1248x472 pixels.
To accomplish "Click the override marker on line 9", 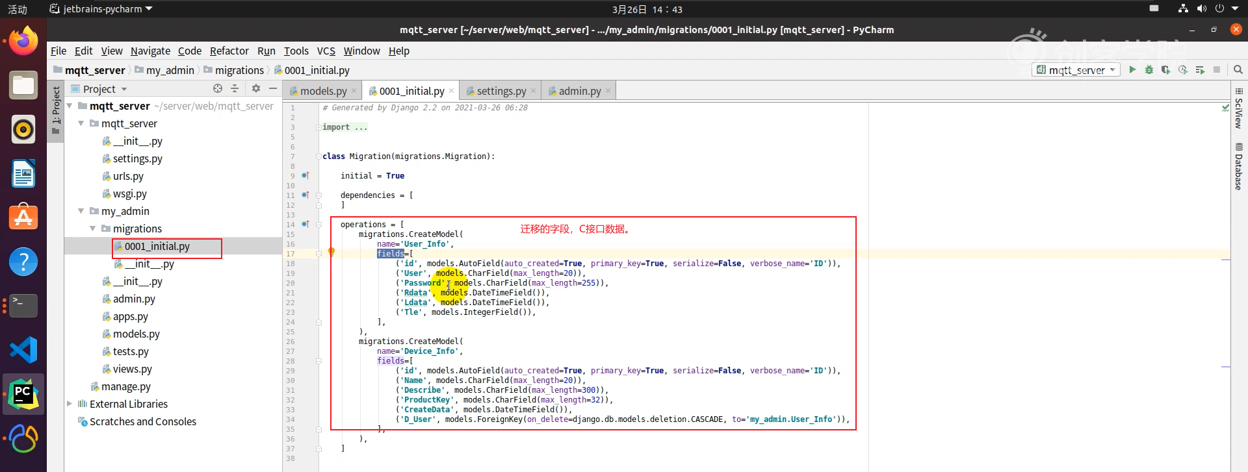I will pyautogui.click(x=305, y=175).
